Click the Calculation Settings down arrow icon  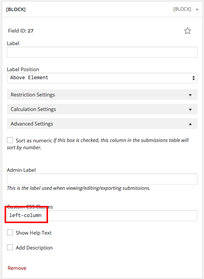190,109
